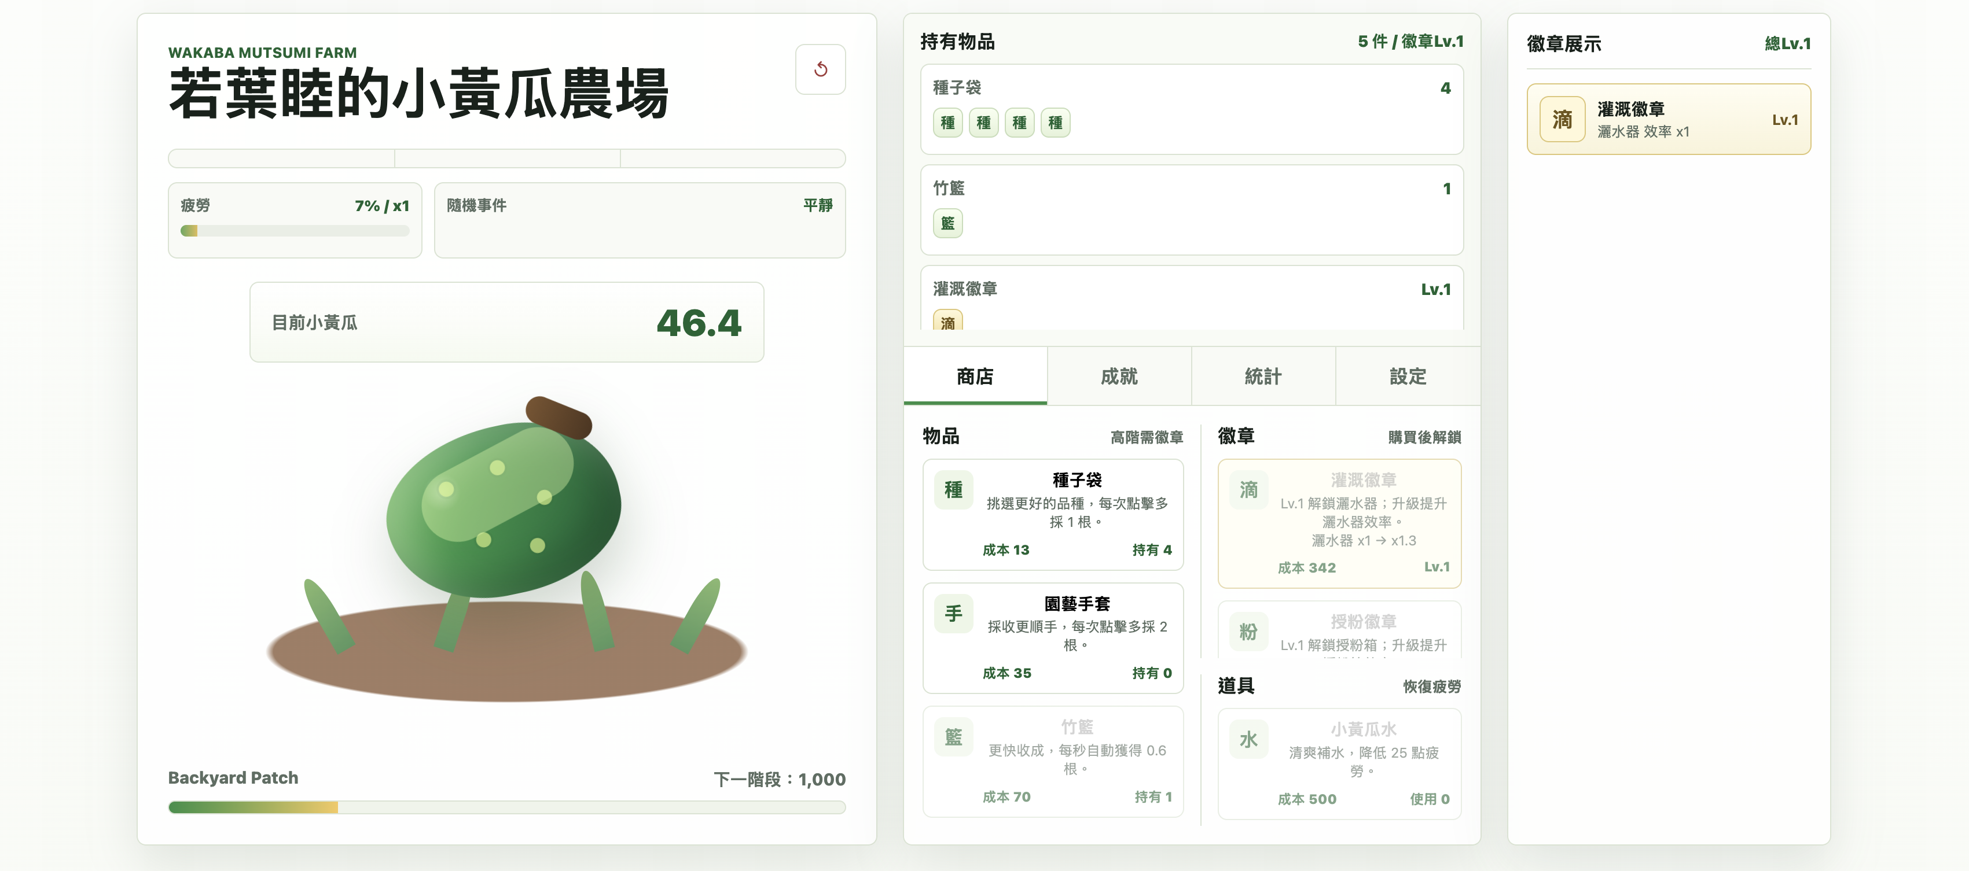Buy 種子袋 for 成本 13
This screenshot has height=871, width=1969.
[x=1053, y=514]
